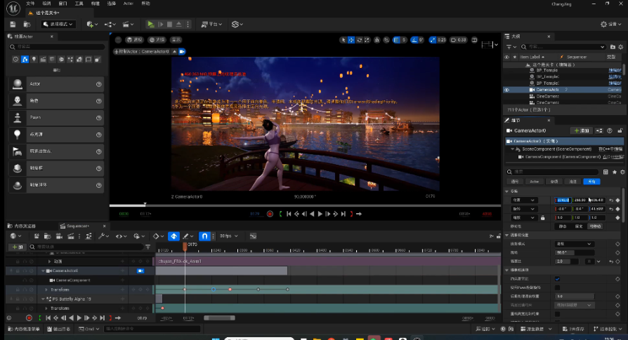Open the viewport options hamburger menu
This screenshot has height=340, width=628.
pos(118,40)
